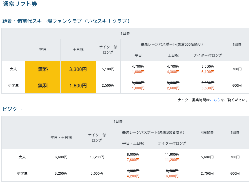Click the 2,700円 child 4-hour ticket price
250x183 pixels.
coord(207,173)
